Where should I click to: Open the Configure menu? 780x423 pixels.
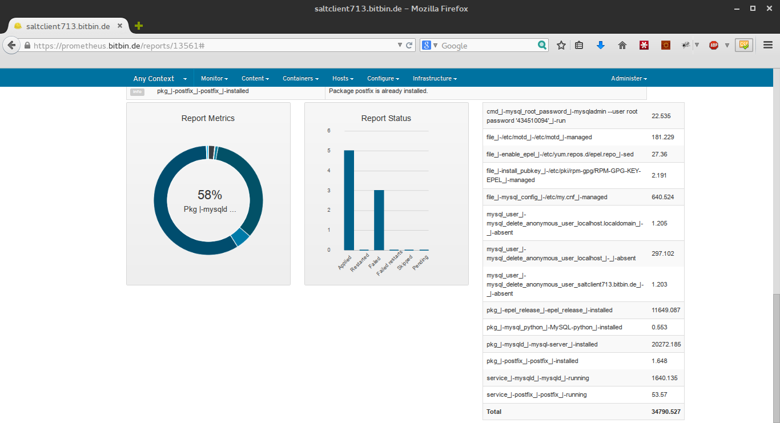[383, 79]
